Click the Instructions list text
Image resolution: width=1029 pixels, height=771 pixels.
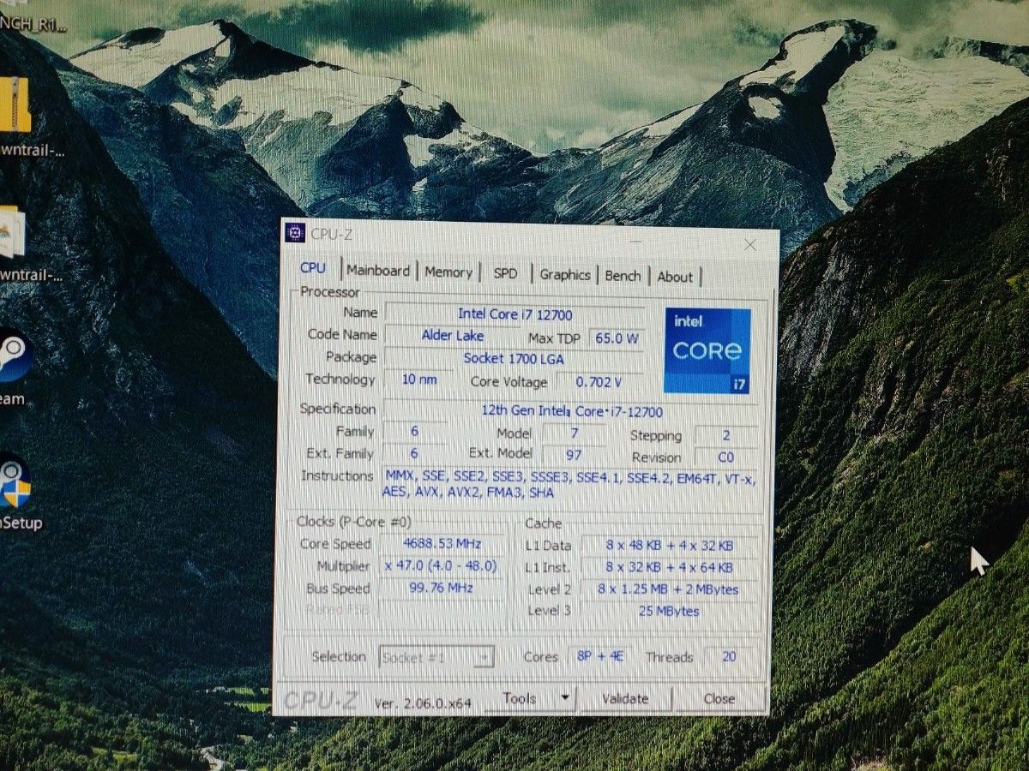pos(569,485)
